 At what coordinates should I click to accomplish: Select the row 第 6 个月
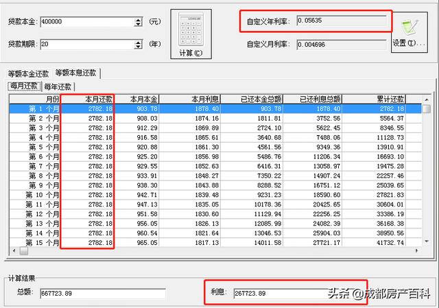coord(215,156)
